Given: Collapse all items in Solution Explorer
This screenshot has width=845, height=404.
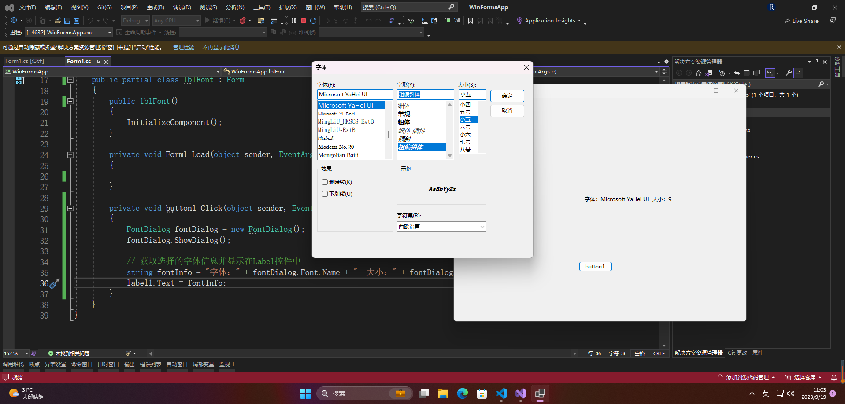Looking at the screenshot, I should [x=746, y=73].
